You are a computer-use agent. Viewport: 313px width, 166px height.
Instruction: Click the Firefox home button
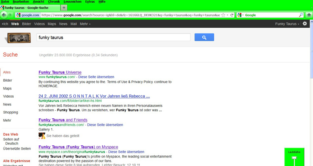coord(309,15)
